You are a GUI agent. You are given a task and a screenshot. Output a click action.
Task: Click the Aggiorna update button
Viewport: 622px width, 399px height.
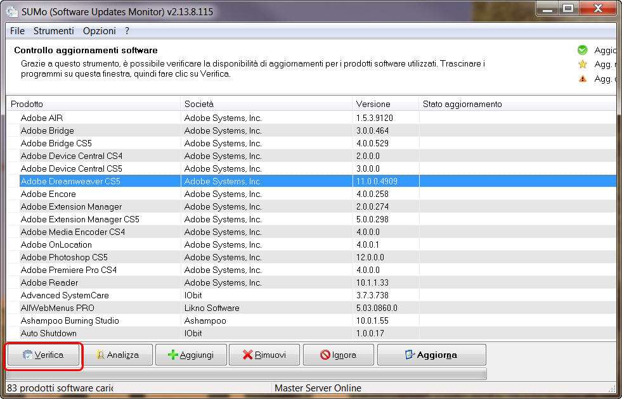point(431,355)
